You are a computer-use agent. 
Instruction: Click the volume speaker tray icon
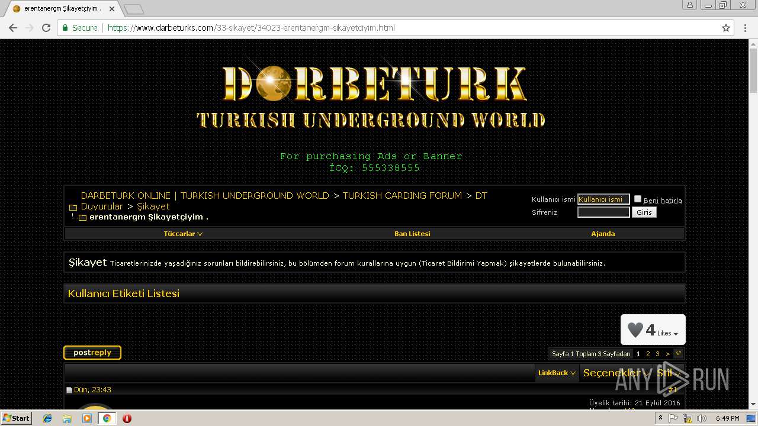pos(702,418)
